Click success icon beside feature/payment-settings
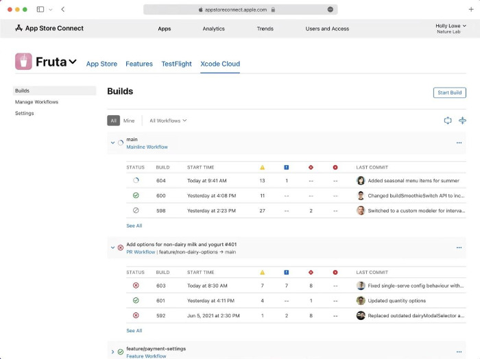The height and width of the screenshot is (359, 480). click(x=121, y=352)
